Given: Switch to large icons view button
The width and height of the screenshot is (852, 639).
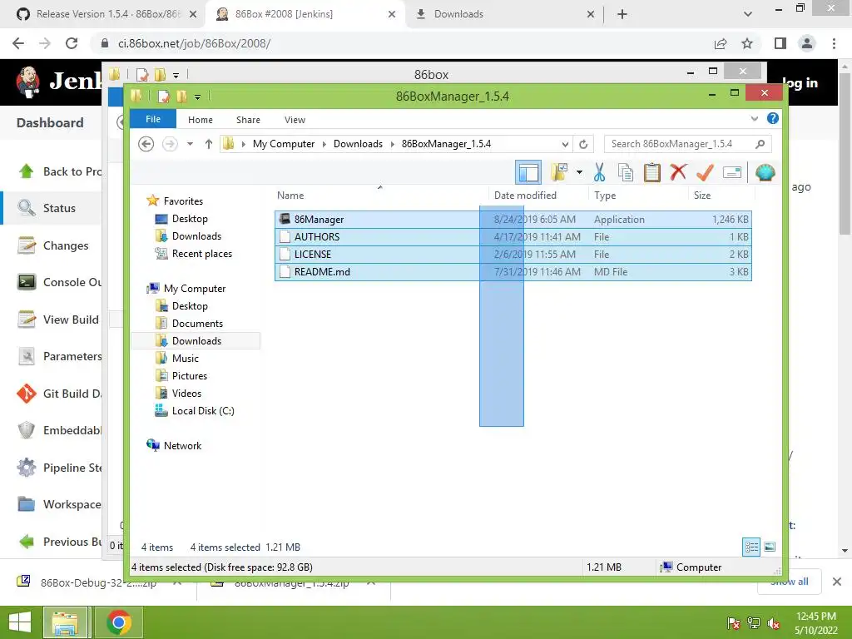Looking at the screenshot, I should coord(770,547).
